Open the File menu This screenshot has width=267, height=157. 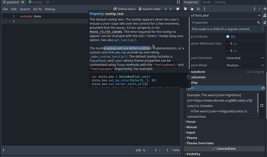(5, 9)
